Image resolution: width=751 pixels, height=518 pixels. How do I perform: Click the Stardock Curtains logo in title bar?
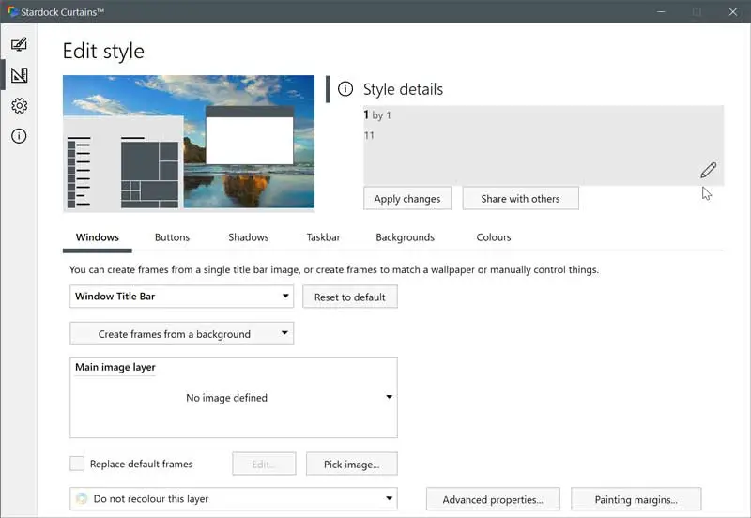[13, 11]
